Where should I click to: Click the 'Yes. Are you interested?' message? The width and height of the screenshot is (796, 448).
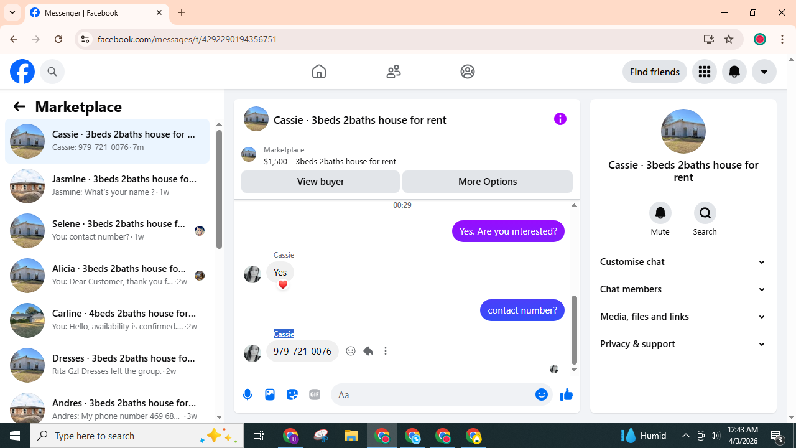(x=508, y=231)
